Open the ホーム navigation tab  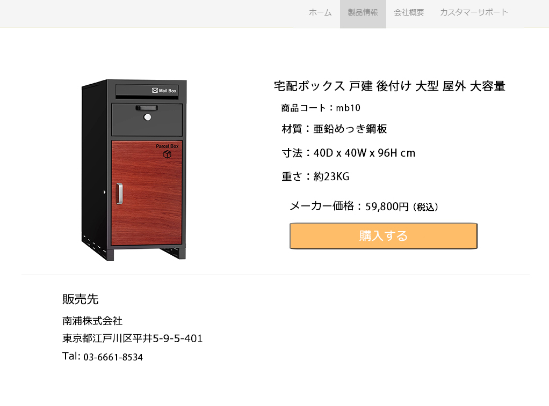(320, 12)
